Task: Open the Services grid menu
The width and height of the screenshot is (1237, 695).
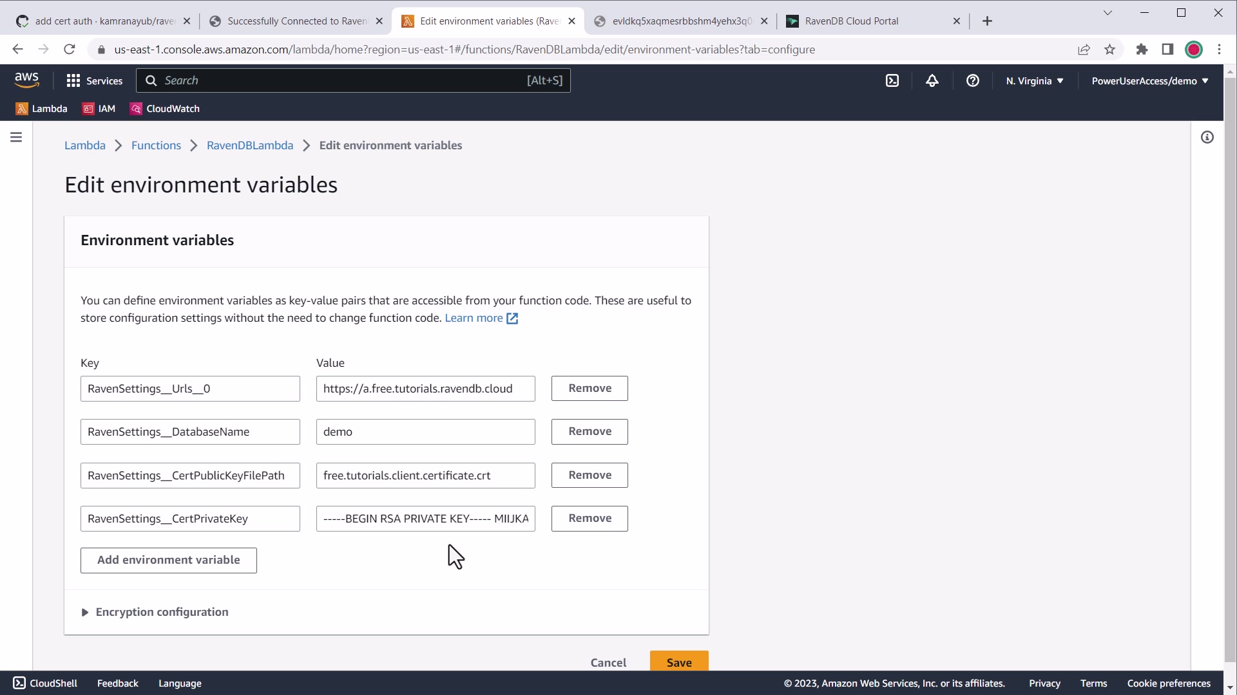Action: [x=95, y=80]
